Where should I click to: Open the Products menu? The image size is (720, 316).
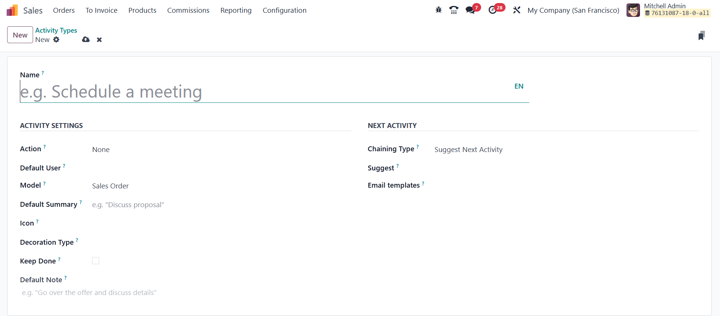[142, 10]
